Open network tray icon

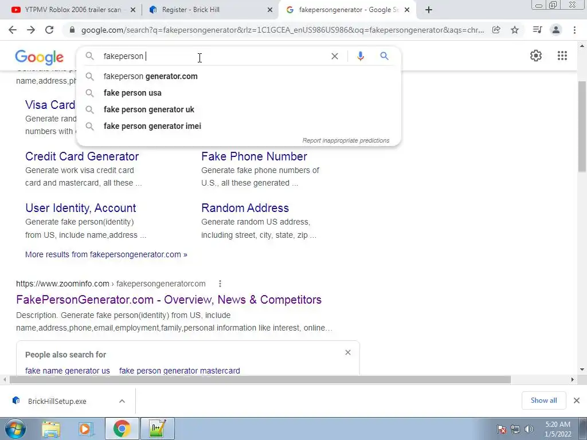515,429
